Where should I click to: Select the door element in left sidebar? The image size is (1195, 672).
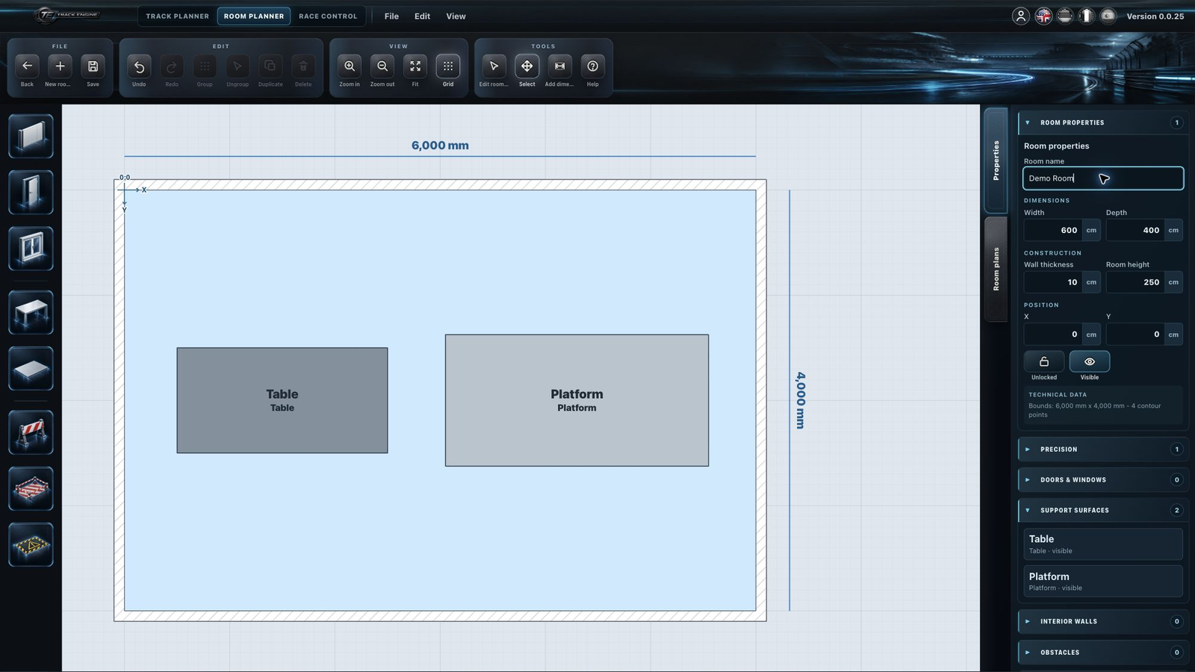pyautogui.click(x=31, y=192)
